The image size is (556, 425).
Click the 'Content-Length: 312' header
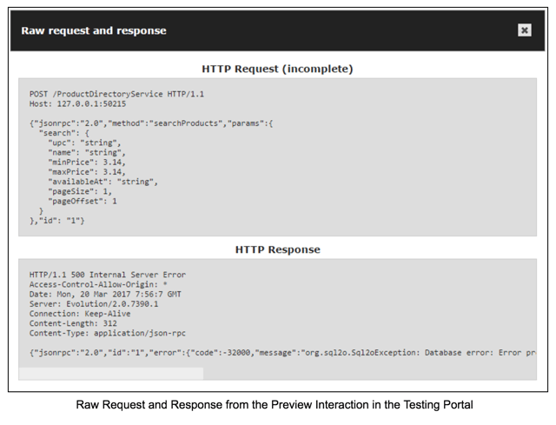pyautogui.click(x=73, y=323)
